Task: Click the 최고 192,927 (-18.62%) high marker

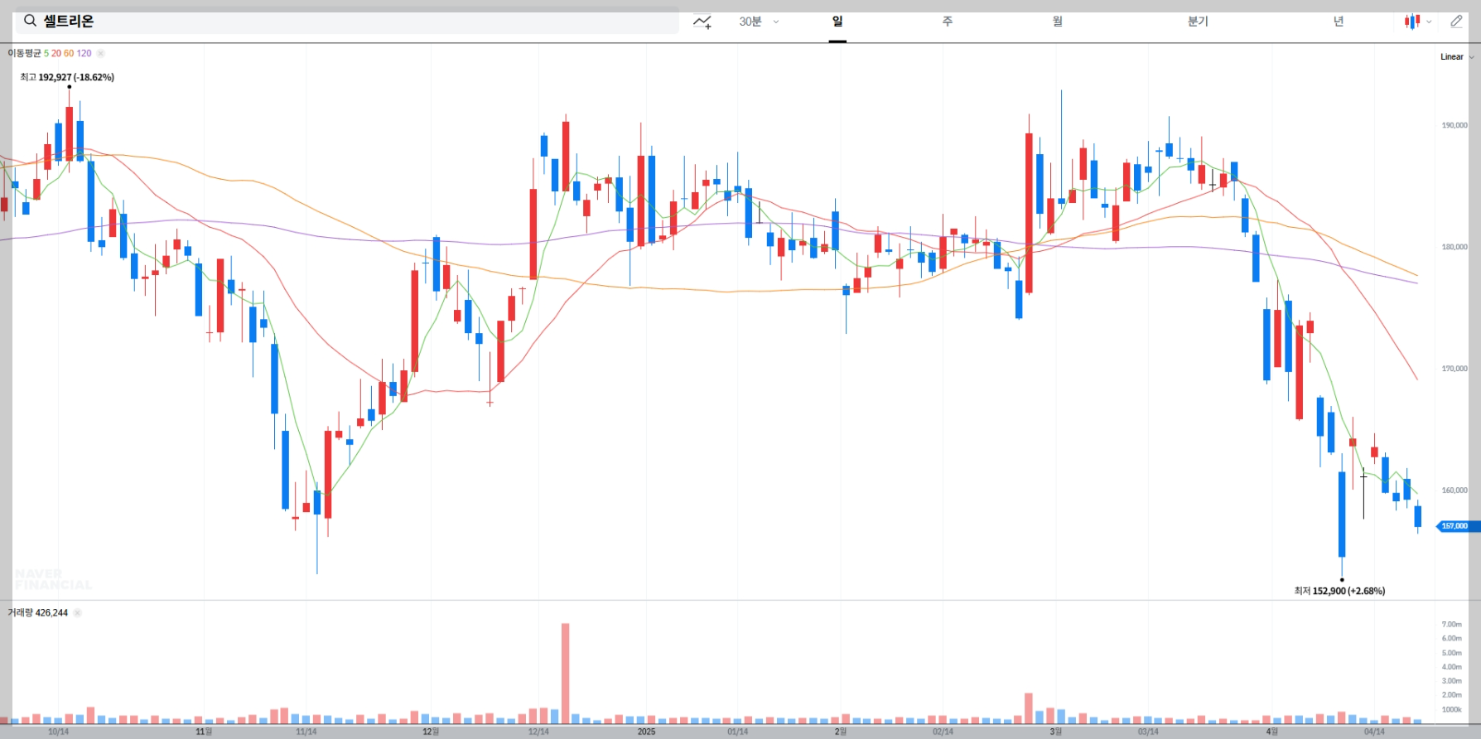Action: coord(67,77)
